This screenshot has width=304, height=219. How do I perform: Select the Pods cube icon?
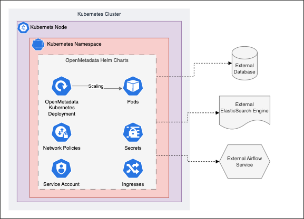pyautogui.click(x=133, y=86)
